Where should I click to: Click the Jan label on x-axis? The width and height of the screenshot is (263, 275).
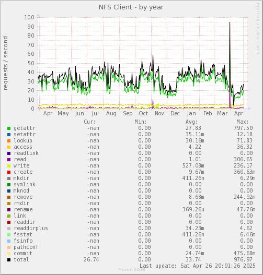(191, 114)
